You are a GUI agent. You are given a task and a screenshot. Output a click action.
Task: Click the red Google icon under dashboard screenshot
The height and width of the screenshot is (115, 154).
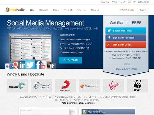tap(16, 65)
